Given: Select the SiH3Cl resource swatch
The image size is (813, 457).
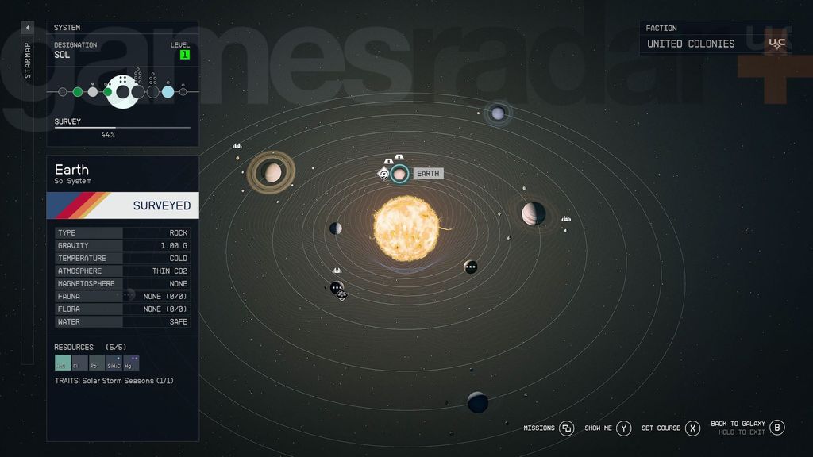Looking at the screenshot, I should [x=112, y=362].
